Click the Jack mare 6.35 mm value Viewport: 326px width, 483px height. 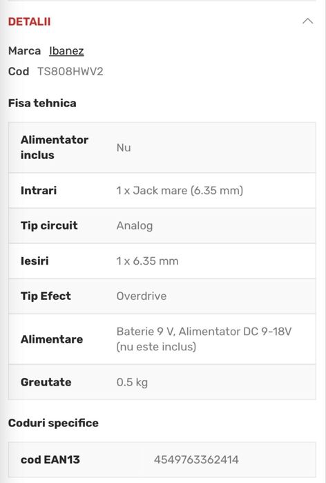coord(180,190)
